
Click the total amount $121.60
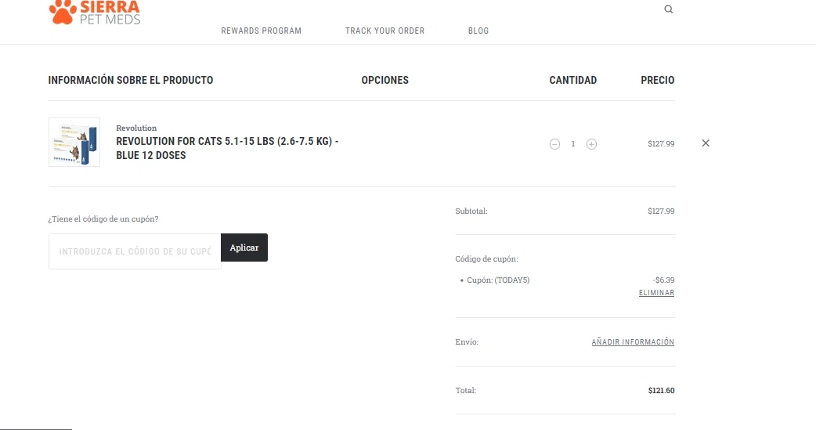(x=661, y=390)
